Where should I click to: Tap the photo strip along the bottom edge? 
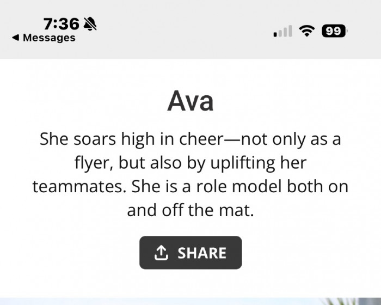click(190, 301)
